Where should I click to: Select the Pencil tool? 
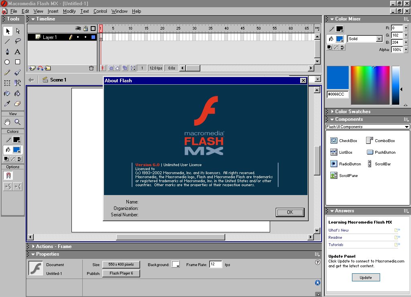pyautogui.click(x=7, y=72)
